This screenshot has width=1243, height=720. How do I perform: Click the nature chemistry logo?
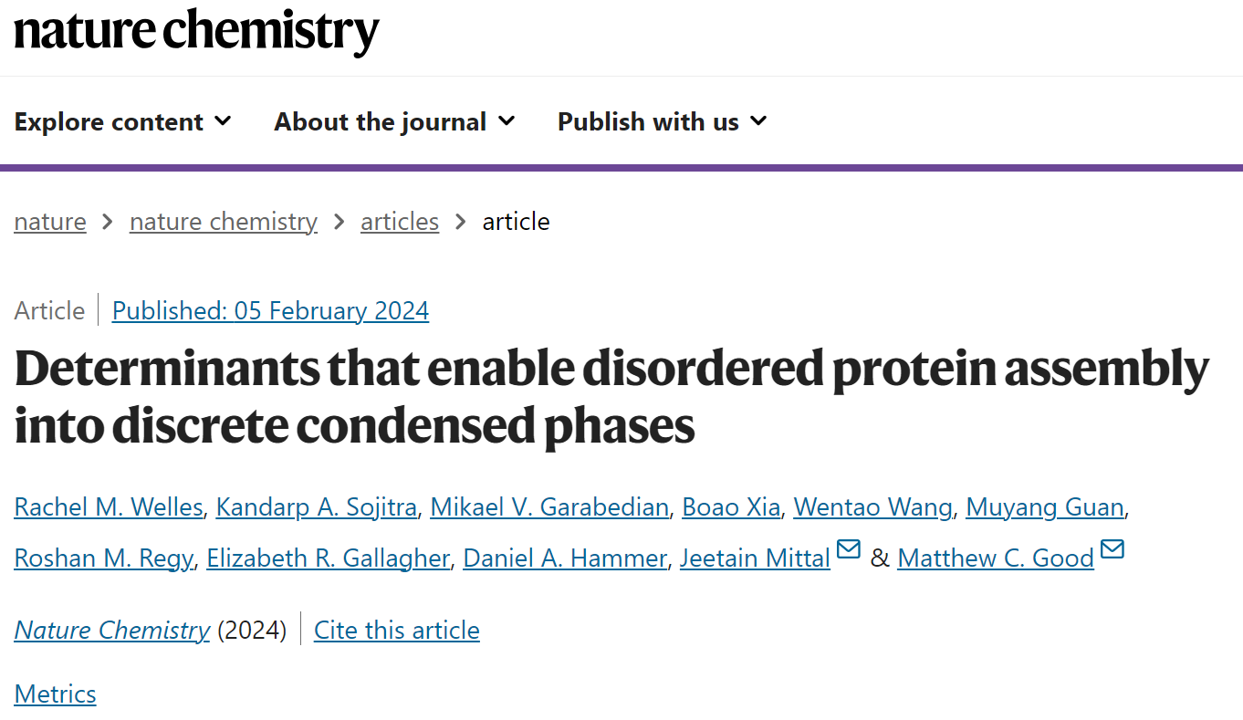click(x=196, y=32)
